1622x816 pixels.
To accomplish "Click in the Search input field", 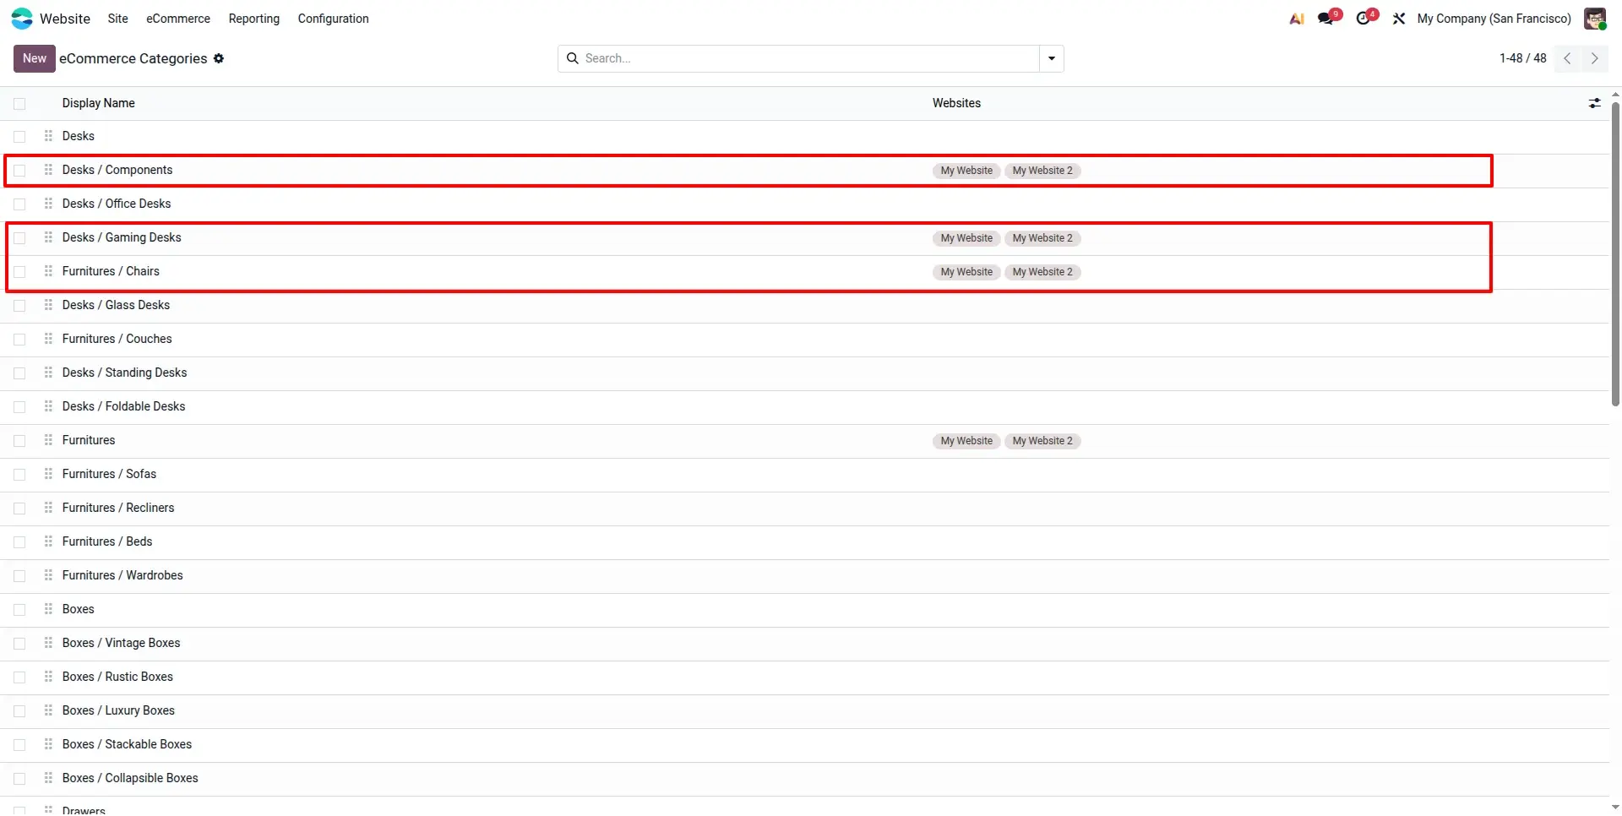I will (x=809, y=58).
